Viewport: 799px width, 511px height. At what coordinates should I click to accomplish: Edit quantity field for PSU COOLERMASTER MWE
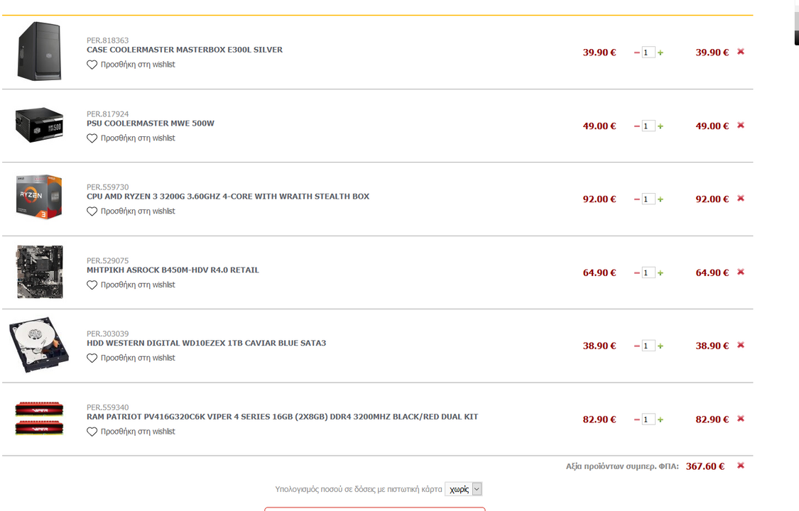click(x=648, y=126)
